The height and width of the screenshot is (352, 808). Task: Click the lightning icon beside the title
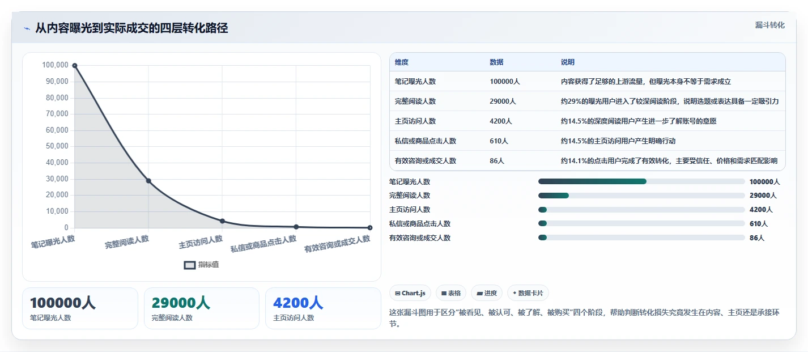click(27, 28)
